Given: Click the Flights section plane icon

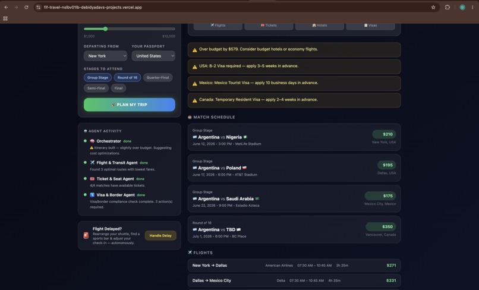Looking at the screenshot, I should 190,253.
